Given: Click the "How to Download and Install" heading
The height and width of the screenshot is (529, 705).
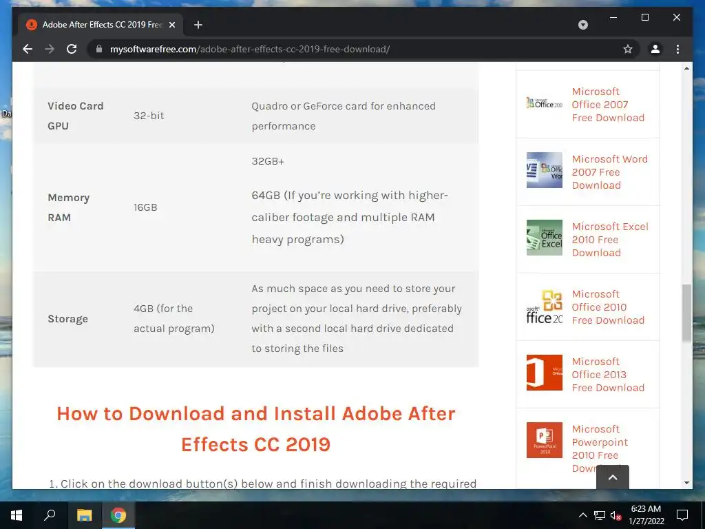Looking at the screenshot, I should click(256, 429).
